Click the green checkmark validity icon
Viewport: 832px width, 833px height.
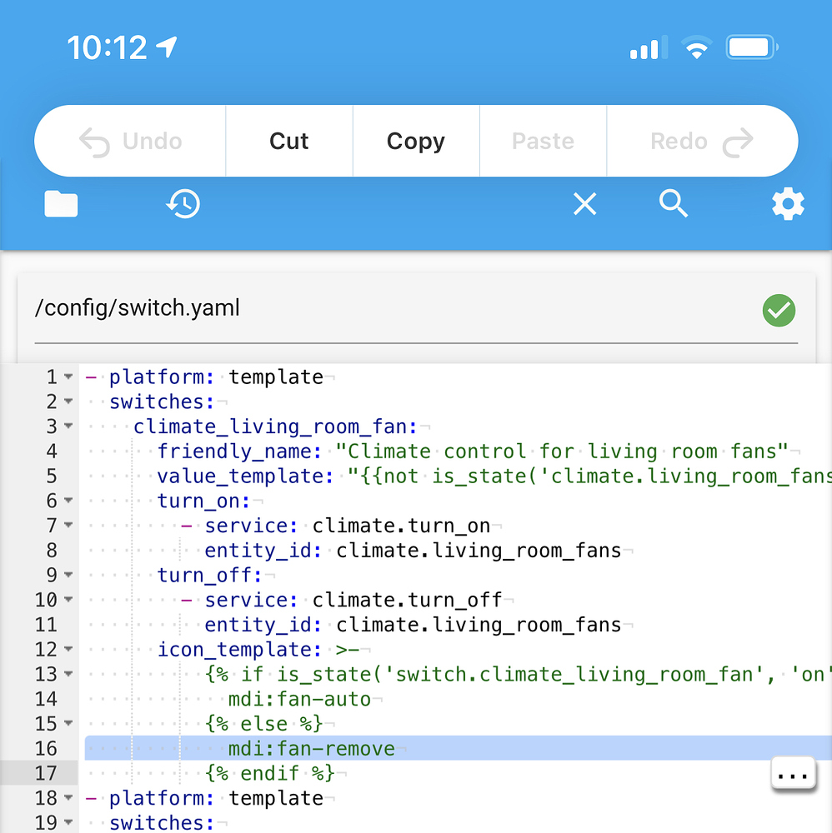tap(779, 310)
